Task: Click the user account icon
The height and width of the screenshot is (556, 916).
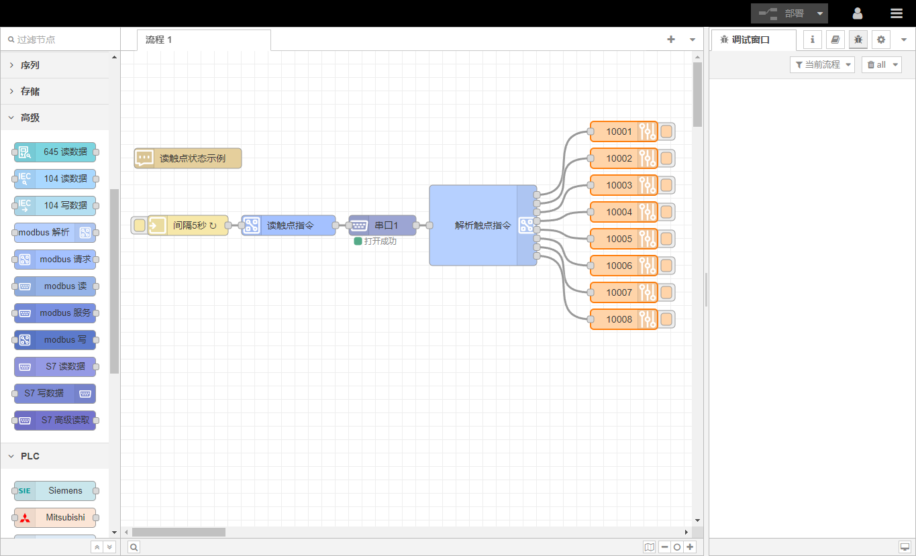Action: click(x=857, y=13)
